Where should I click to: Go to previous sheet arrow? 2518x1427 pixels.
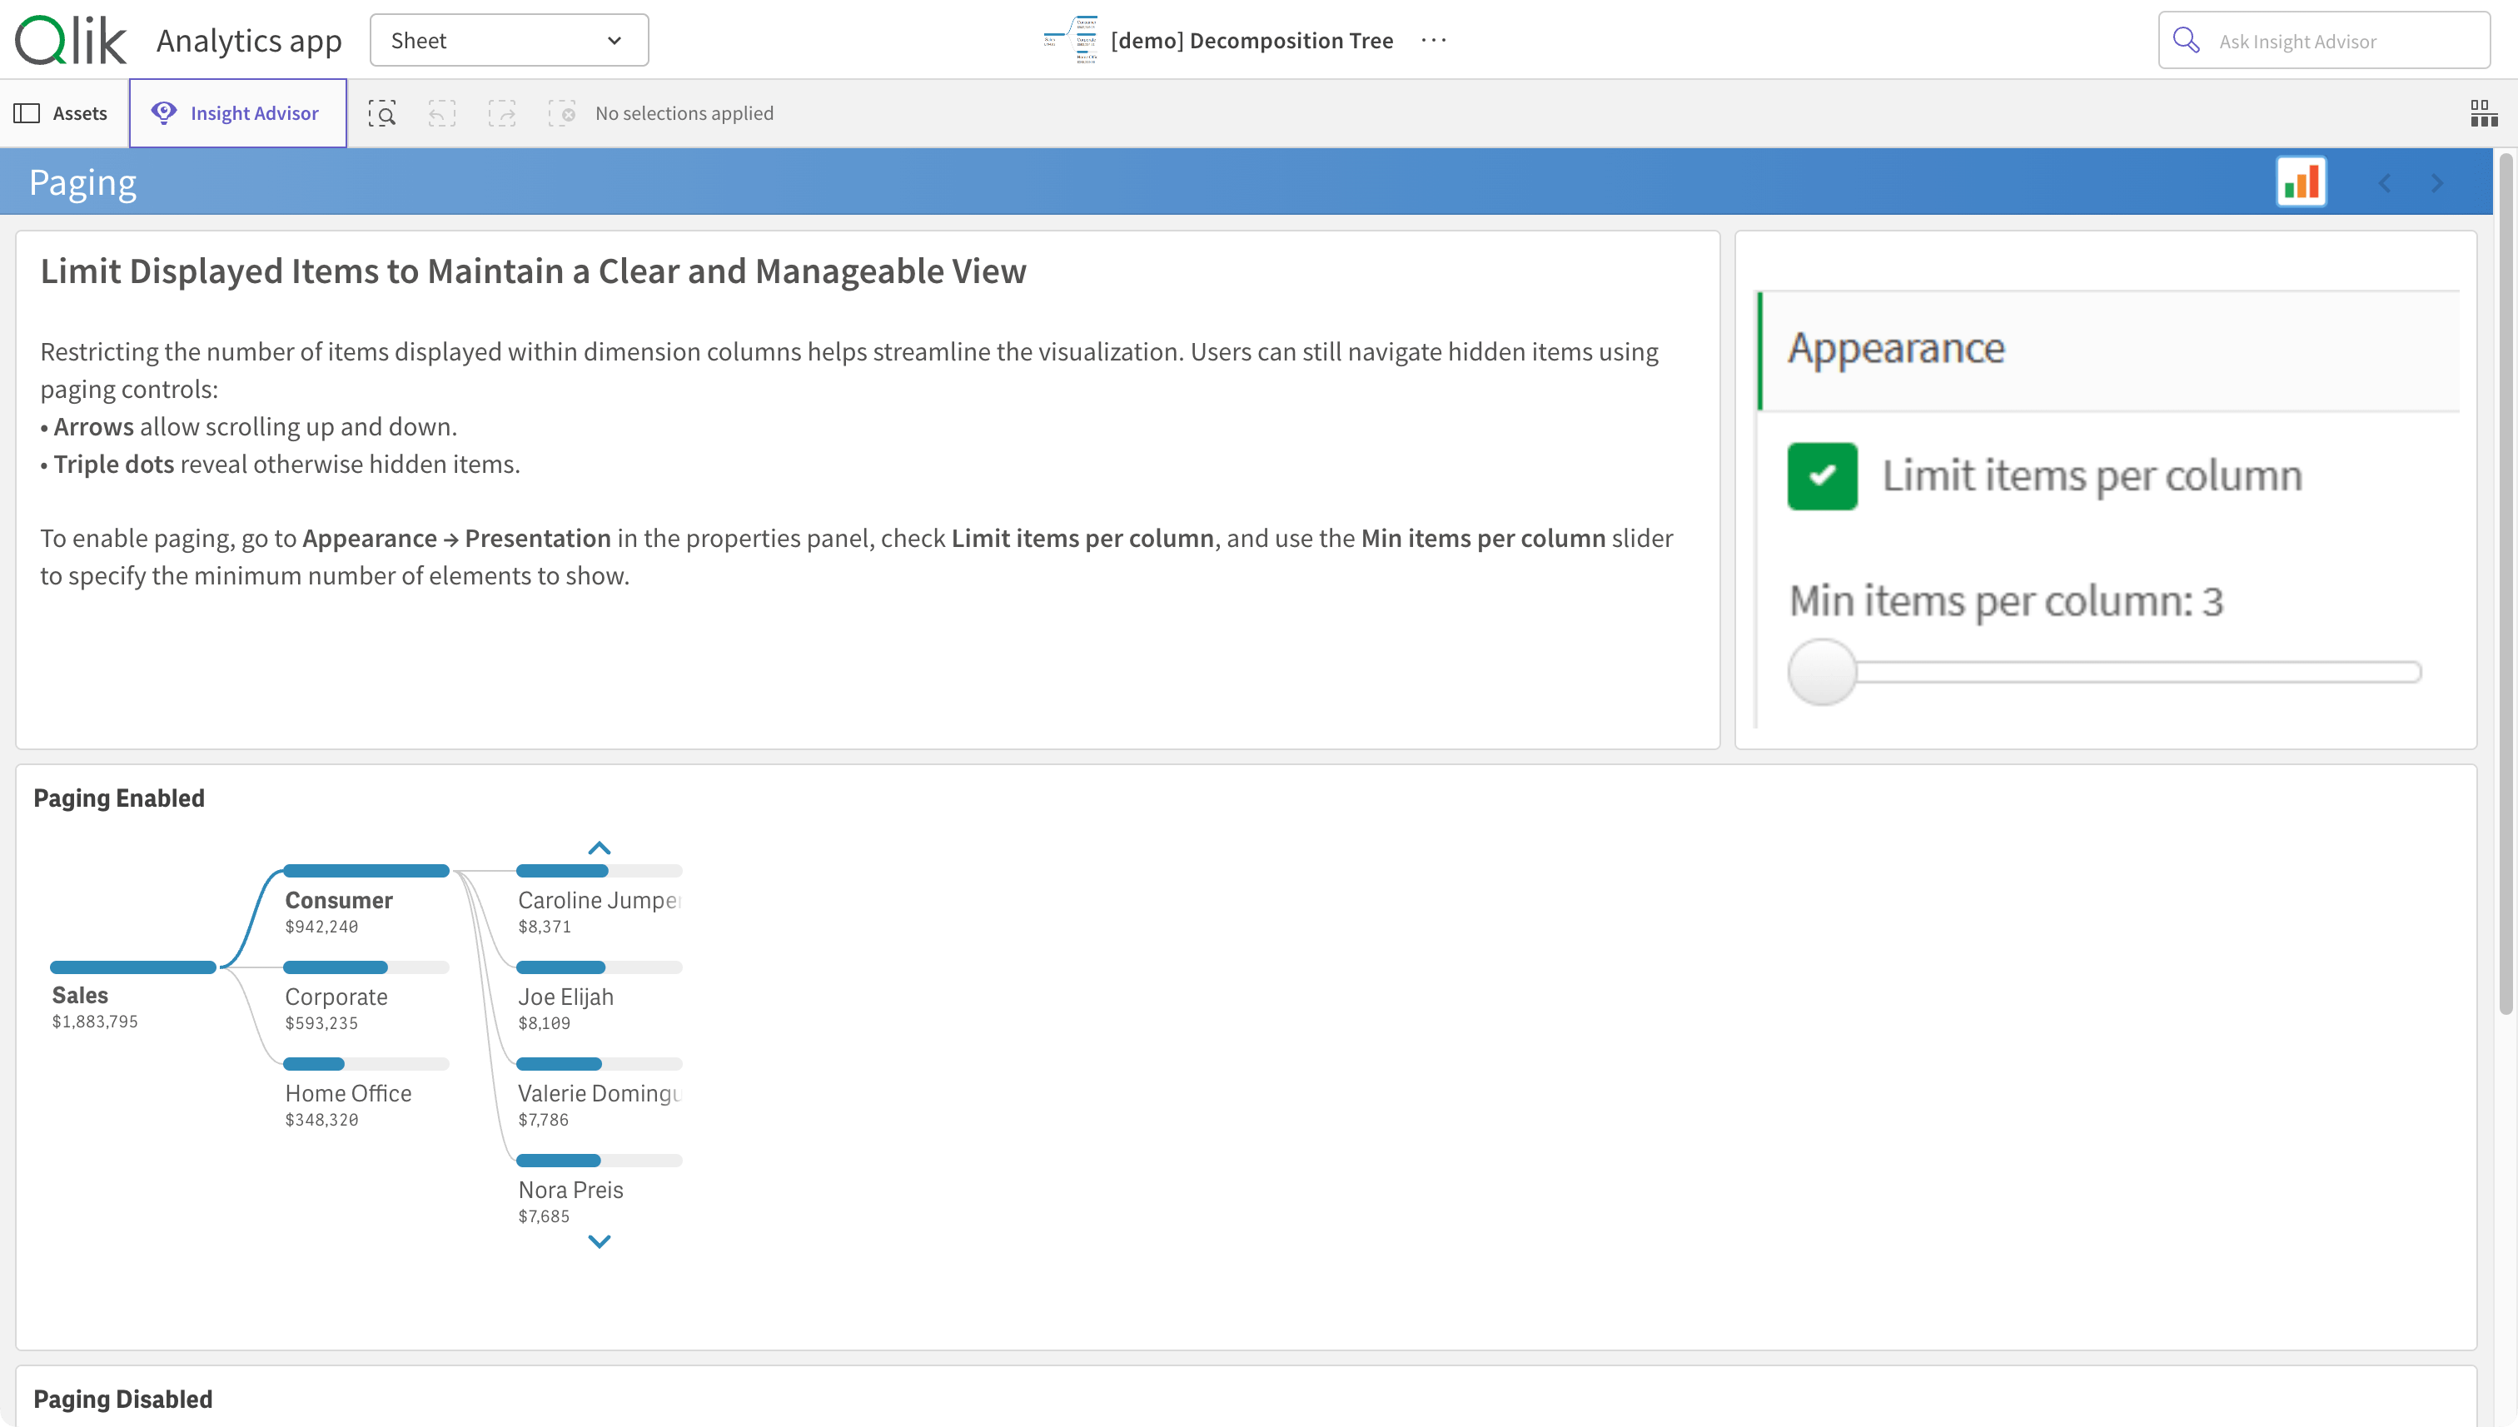click(x=2384, y=183)
